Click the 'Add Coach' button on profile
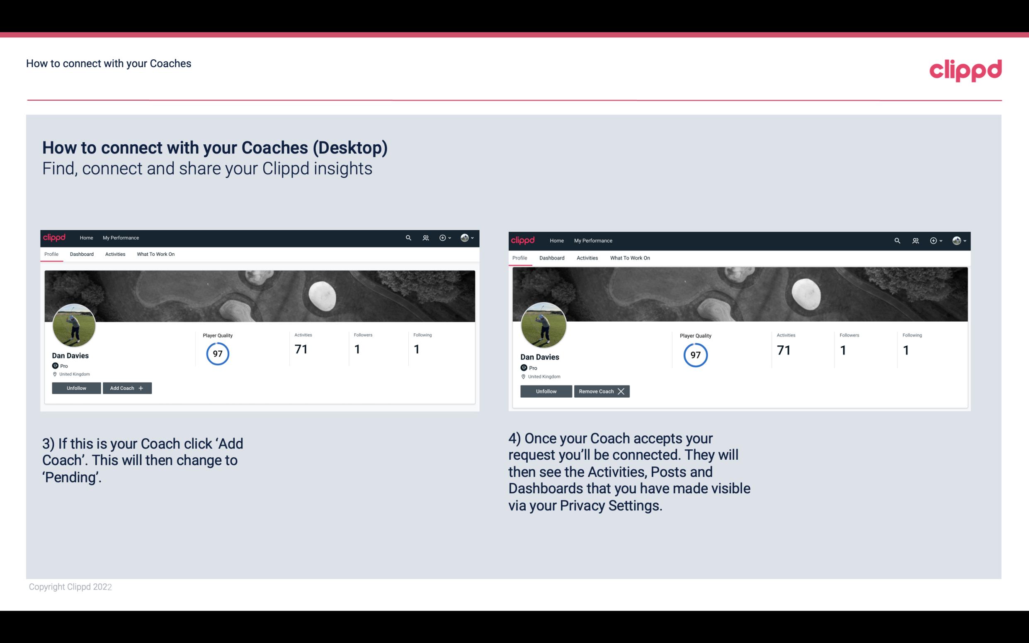The width and height of the screenshot is (1029, 643). (x=127, y=388)
